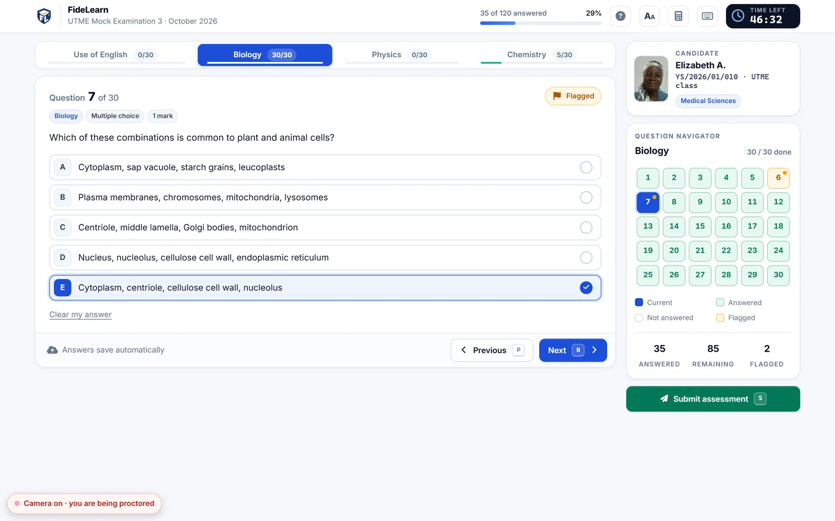Click the Clear my answer link

point(80,315)
